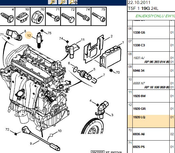This screenshot has height=153, width=175.
Task: Click part number 1920 8W
Action: click(139, 96)
